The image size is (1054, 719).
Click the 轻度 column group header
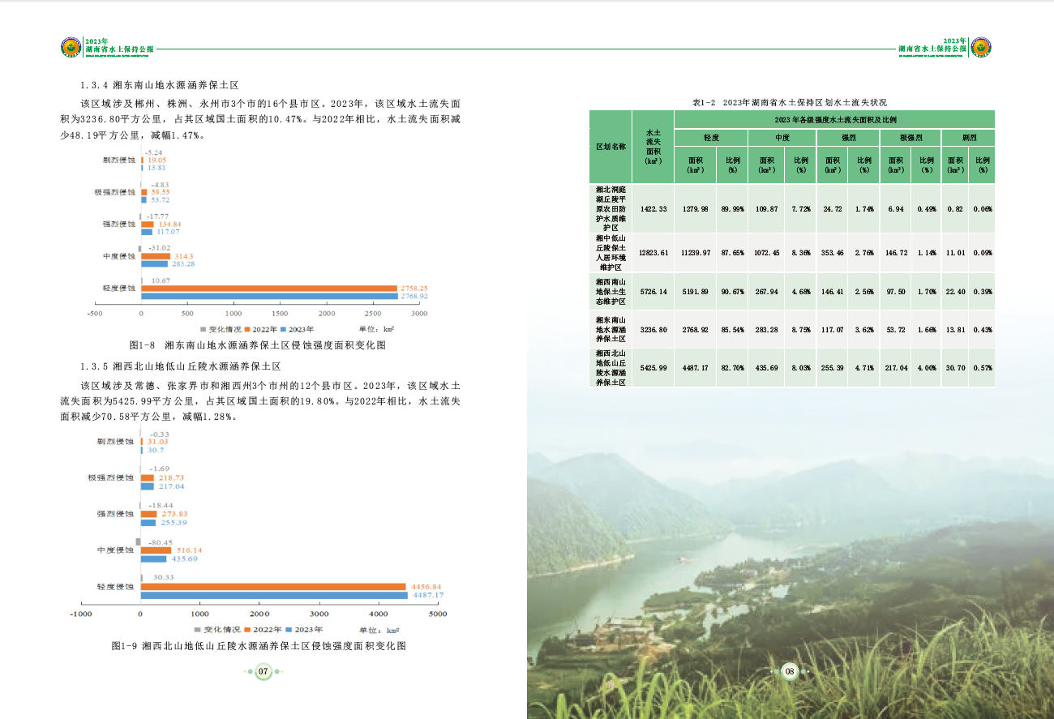point(712,138)
